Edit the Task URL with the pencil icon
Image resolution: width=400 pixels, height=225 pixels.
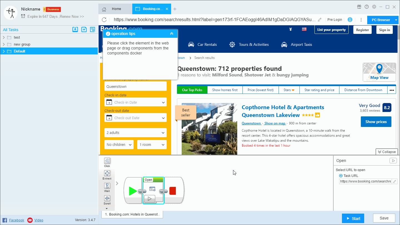(394, 181)
